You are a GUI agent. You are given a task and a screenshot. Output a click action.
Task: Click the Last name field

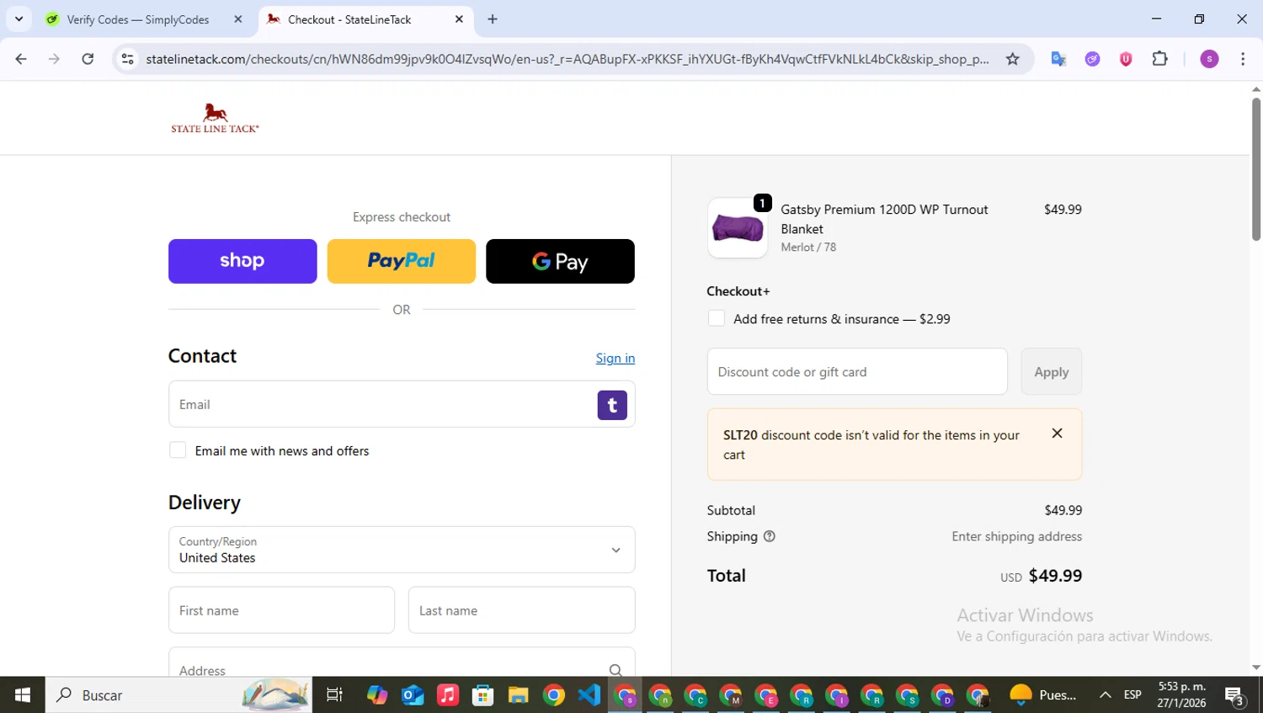pyautogui.click(x=521, y=610)
